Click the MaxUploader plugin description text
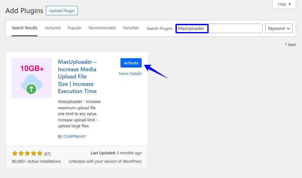302x178 pixels. coord(79,114)
